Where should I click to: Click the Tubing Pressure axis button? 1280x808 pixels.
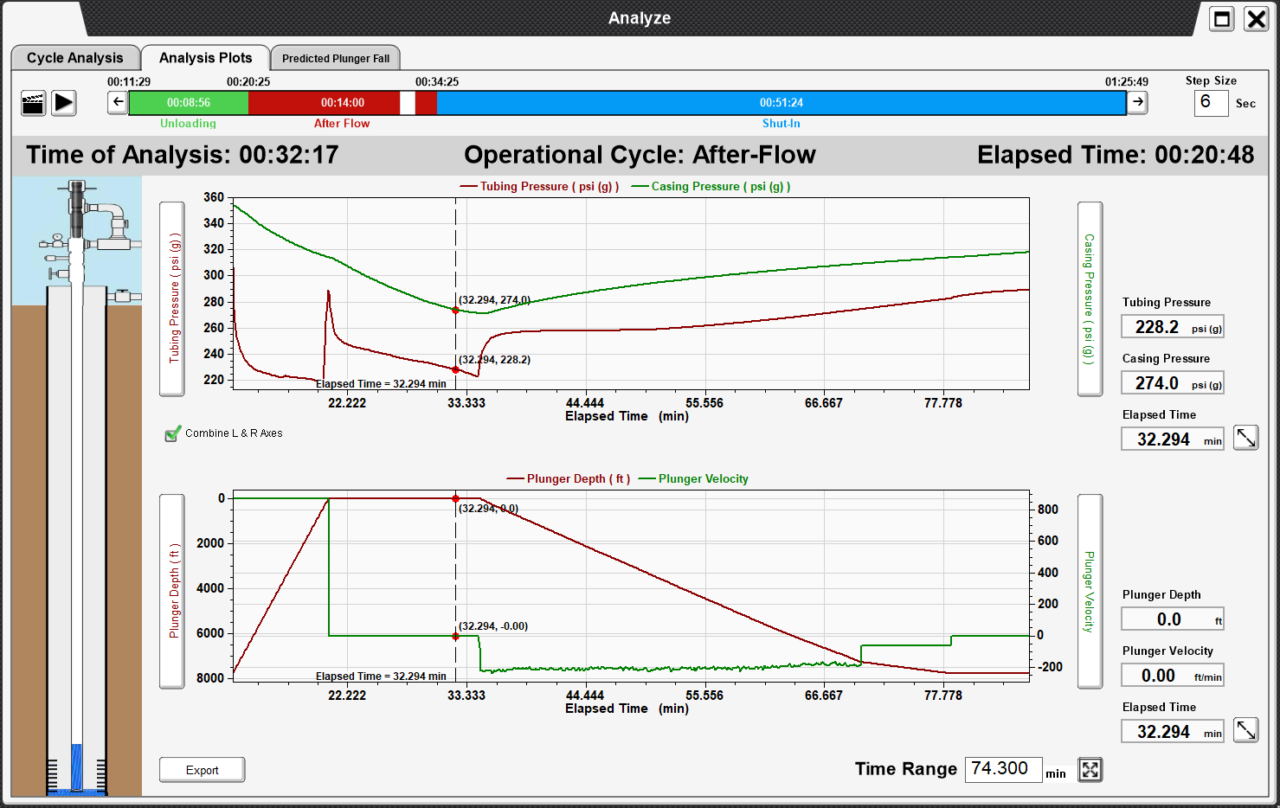tap(172, 298)
